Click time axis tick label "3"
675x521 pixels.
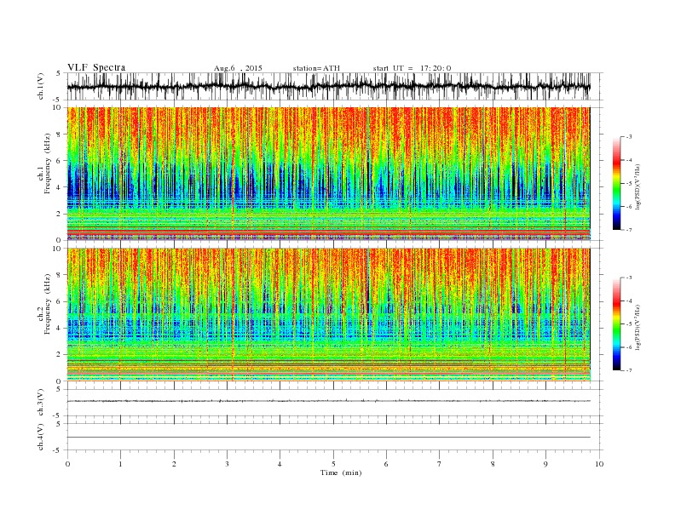click(227, 464)
